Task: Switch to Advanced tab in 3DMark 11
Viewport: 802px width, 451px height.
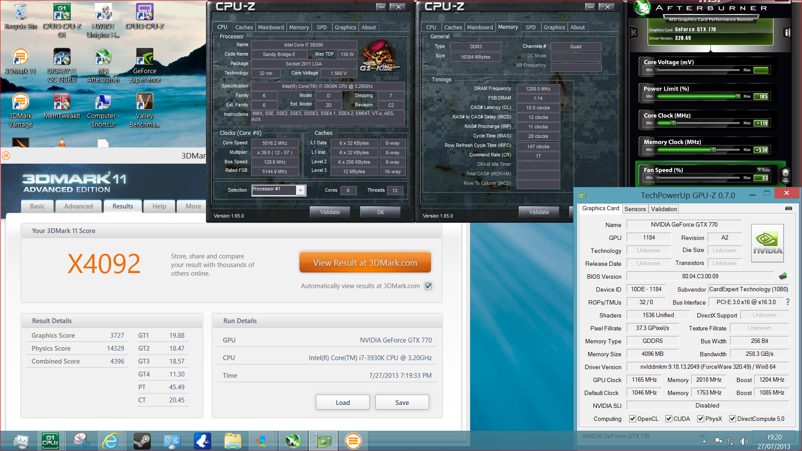Action: pyautogui.click(x=78, y=206)
